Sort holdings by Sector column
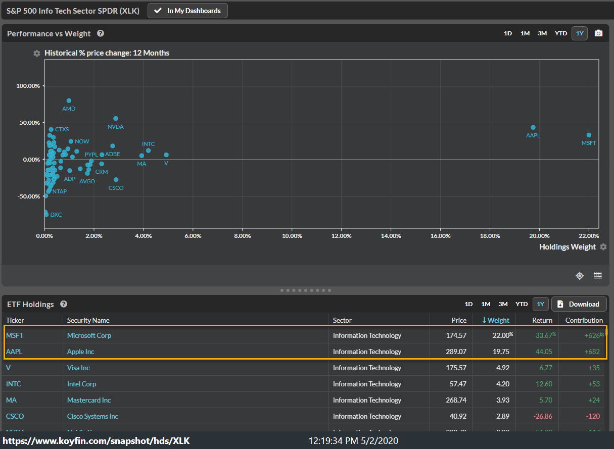This screenshot has height=449, width=614. [x=342, y=320]
